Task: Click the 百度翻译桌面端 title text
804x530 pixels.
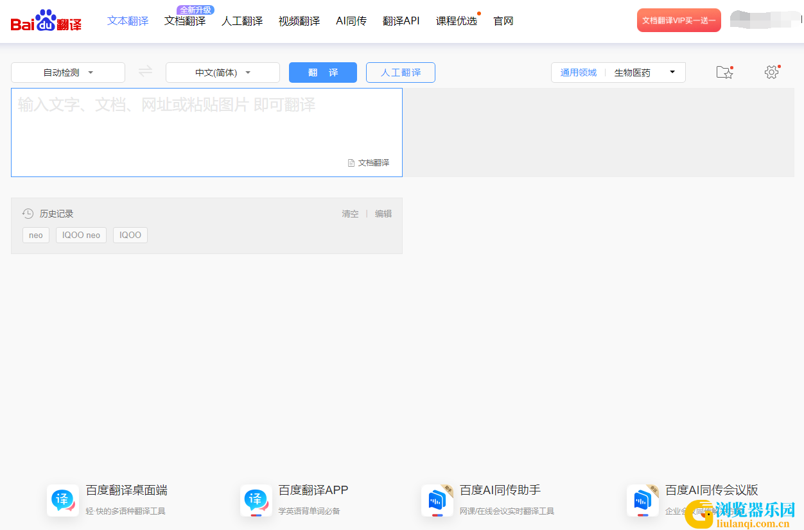Action: [127, 490]
